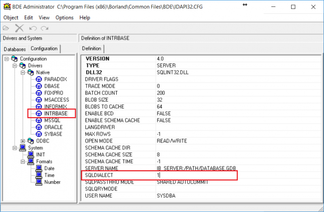Select the Definition tab
The image size is (324, 212).
pos(92,49)
